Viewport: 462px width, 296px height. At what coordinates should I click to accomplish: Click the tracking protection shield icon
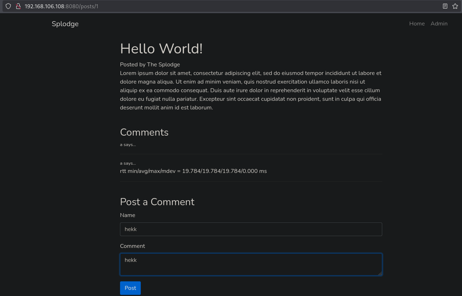tap(8, 6)
